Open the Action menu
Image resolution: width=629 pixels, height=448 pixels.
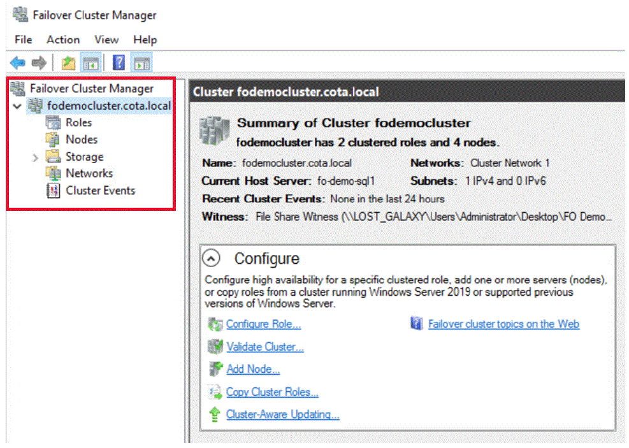tap(62, 40)
